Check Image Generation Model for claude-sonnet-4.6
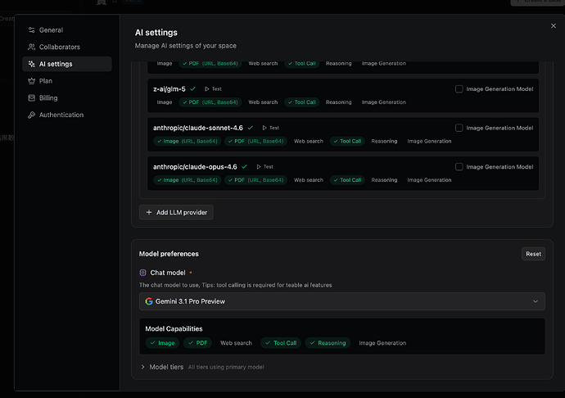The width and height of the screenshot is (565, 398). 459,128
